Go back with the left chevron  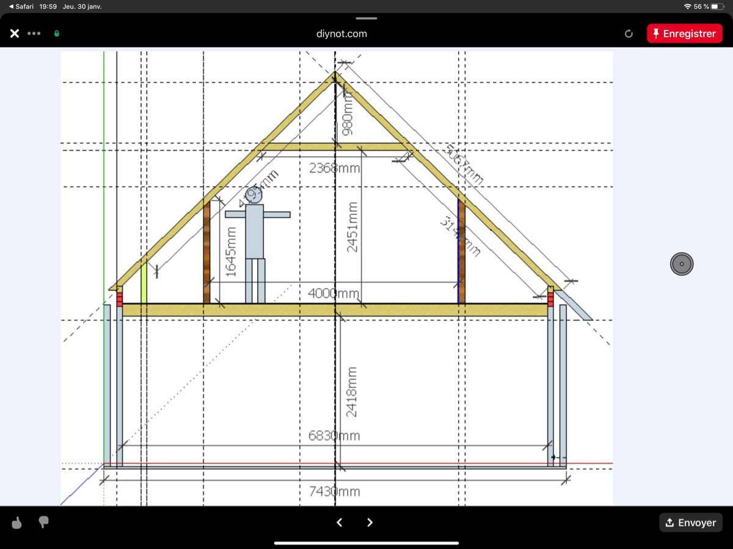[x=340, y=522]
